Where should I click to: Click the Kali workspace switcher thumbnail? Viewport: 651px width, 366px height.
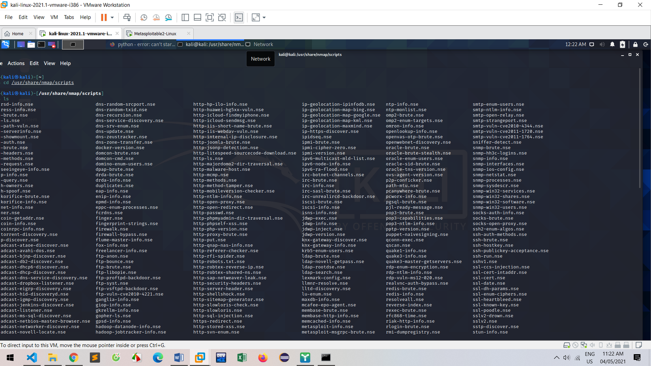point(73,45)
